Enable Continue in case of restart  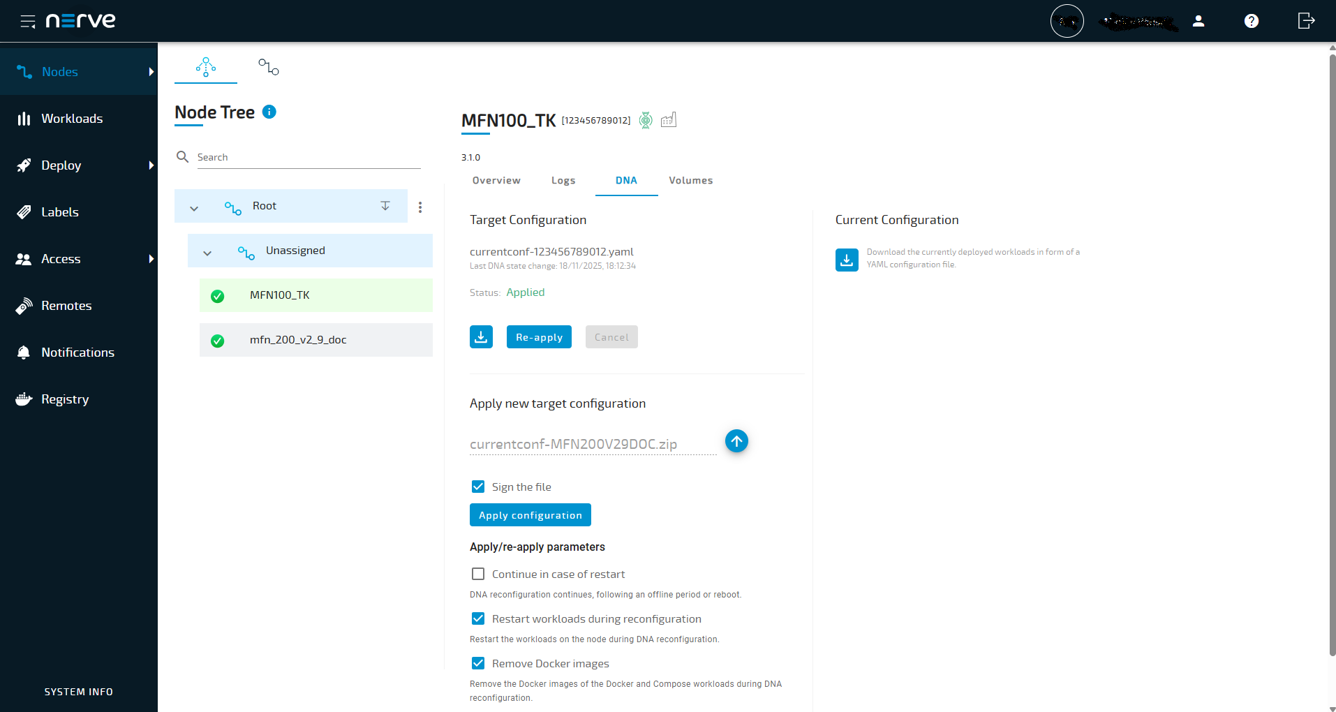click(x=477, y=573)
